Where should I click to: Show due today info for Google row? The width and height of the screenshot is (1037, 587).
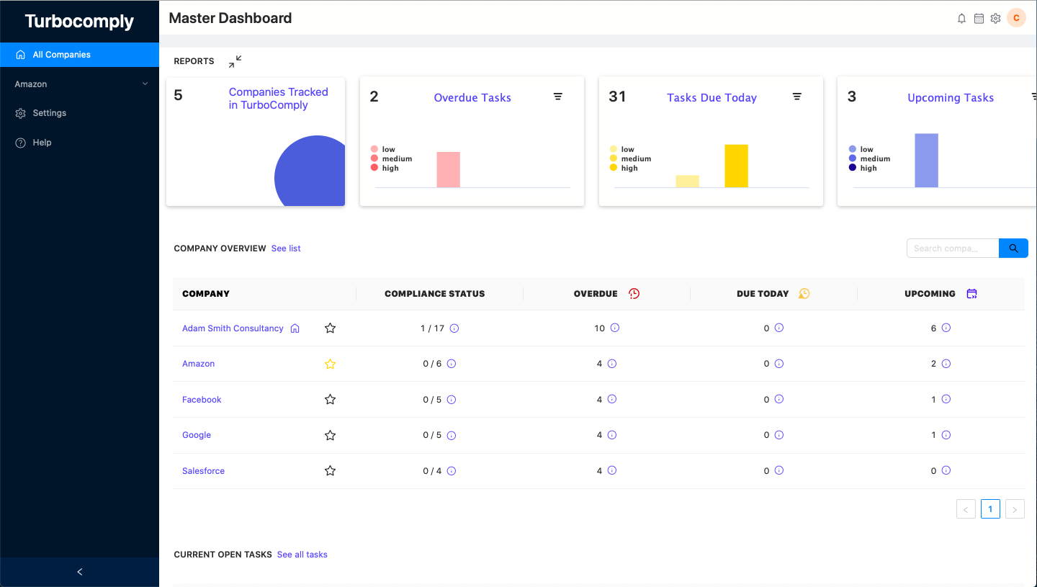pyautogui.click(x=779, y=435)
